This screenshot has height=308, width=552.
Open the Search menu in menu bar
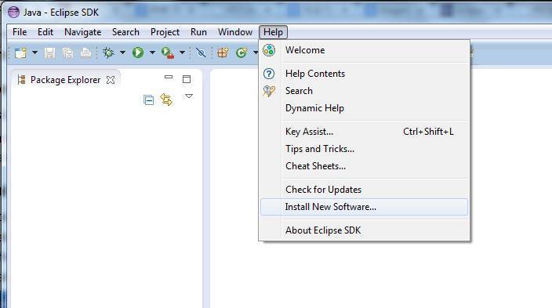click(125, 32)
